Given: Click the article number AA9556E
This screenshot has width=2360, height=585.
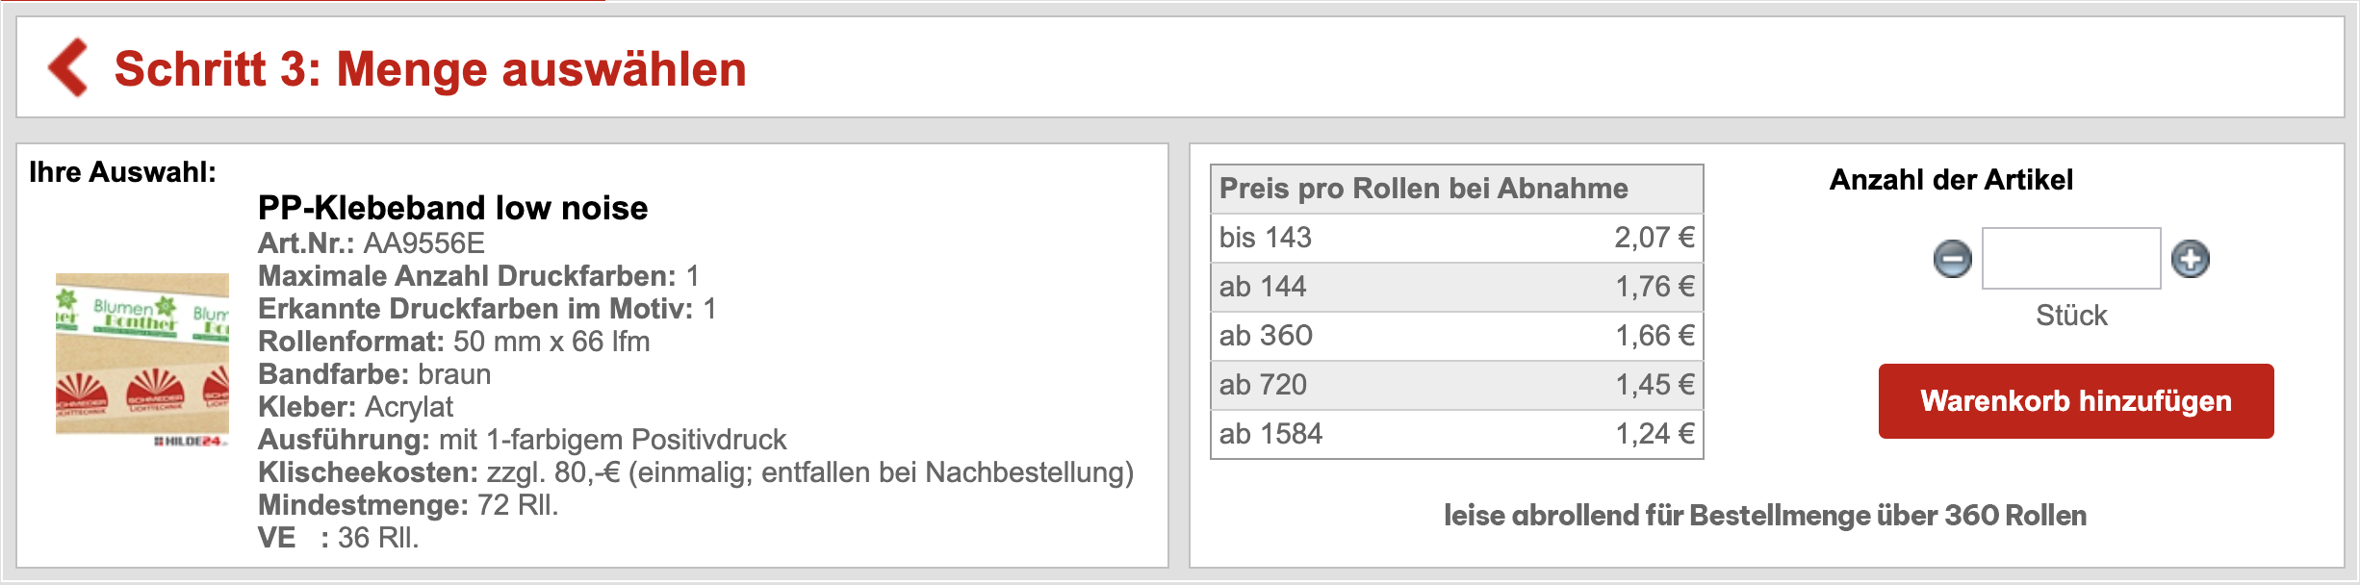Looking at the screenshot, I should tap(423, 243).
